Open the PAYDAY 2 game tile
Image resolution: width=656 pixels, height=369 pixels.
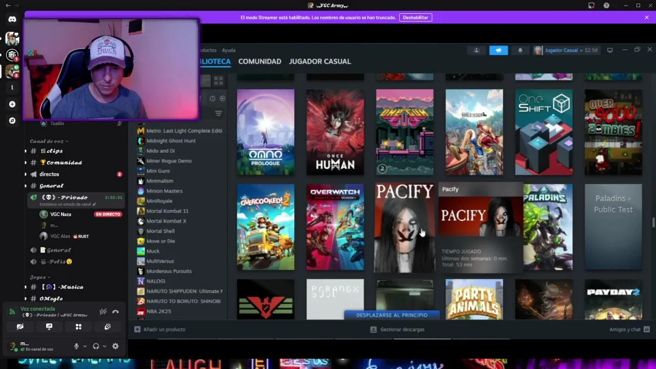(x=613, y=299)
